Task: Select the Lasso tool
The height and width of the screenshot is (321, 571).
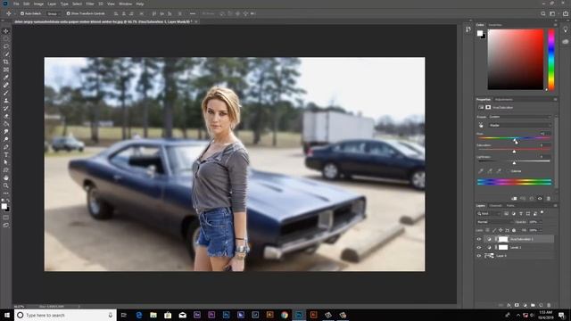Action: 6,46
